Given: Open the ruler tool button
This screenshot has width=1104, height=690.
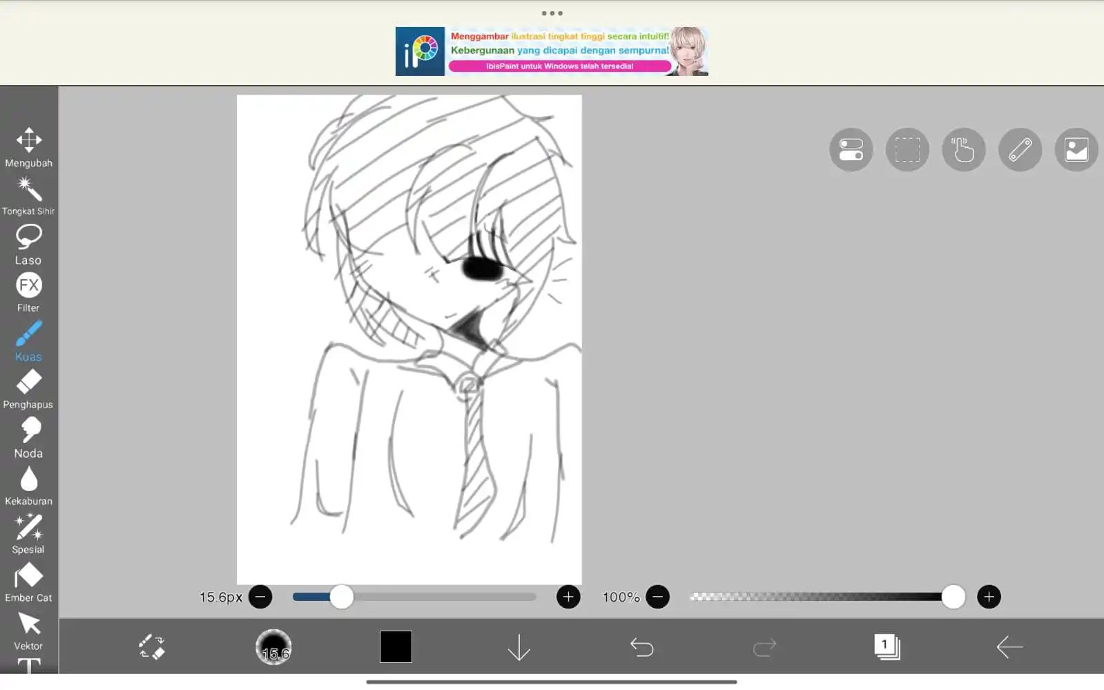Looking at the screenshot, I should (x=1020, y=150).
